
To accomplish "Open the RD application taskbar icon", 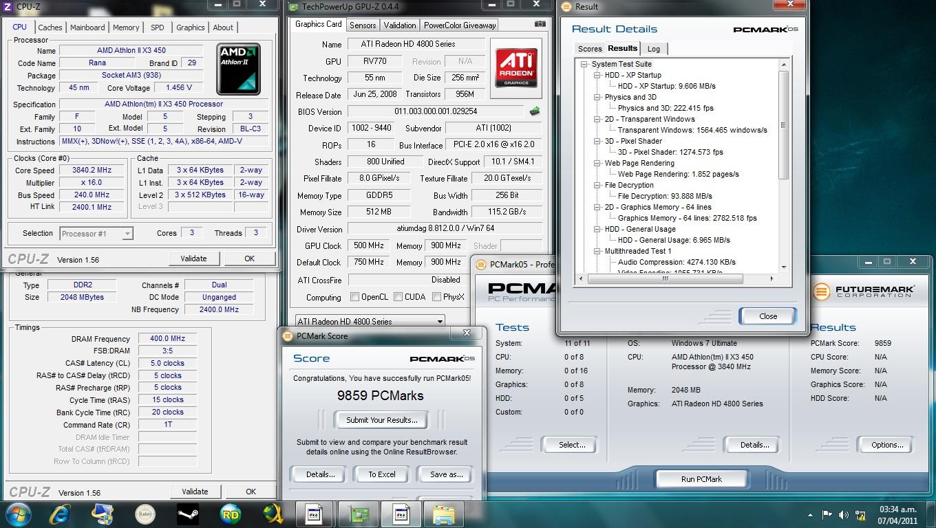I will point(231,514).
